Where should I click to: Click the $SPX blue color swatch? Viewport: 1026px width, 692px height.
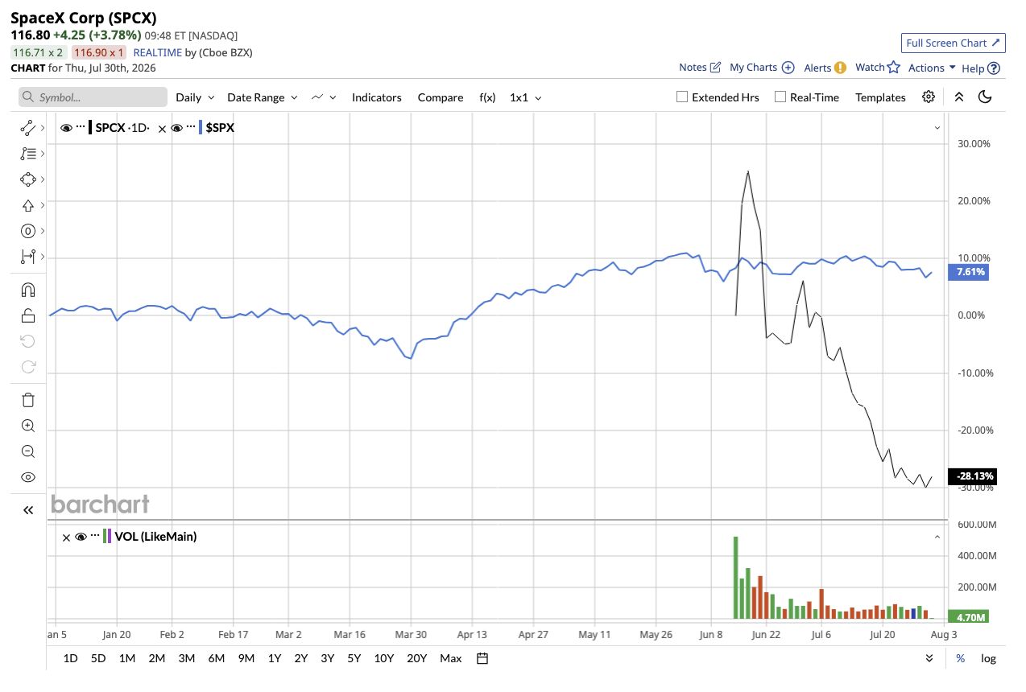coord(200,128)
